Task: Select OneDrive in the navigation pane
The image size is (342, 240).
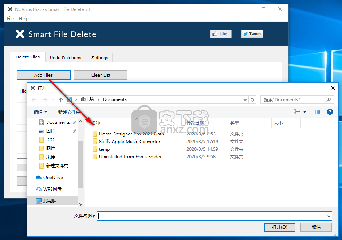Action: [x=53, y=178]
